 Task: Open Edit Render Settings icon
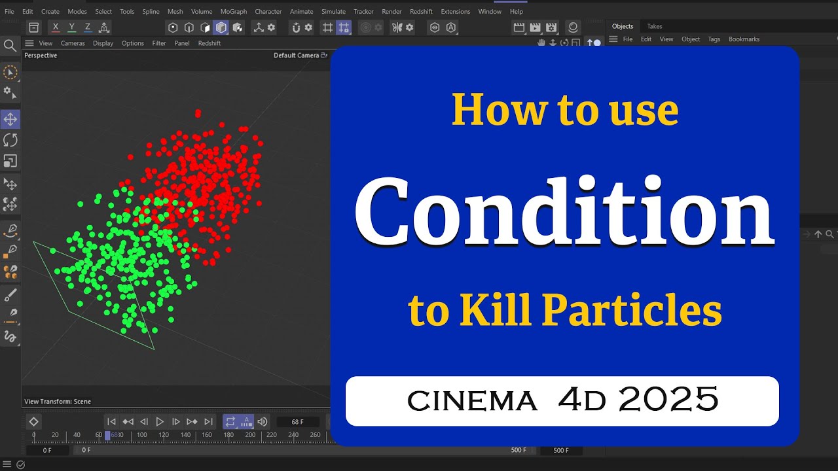pyautogui.click(x=551, y=27)
